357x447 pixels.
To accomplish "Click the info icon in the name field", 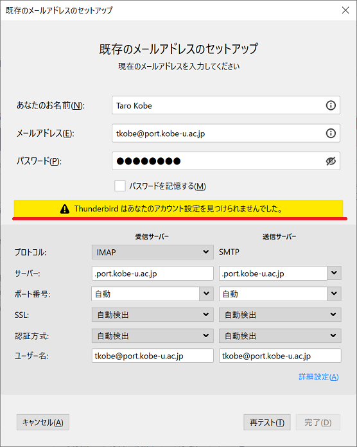I will pyautogui.click(x=331, y=105).
